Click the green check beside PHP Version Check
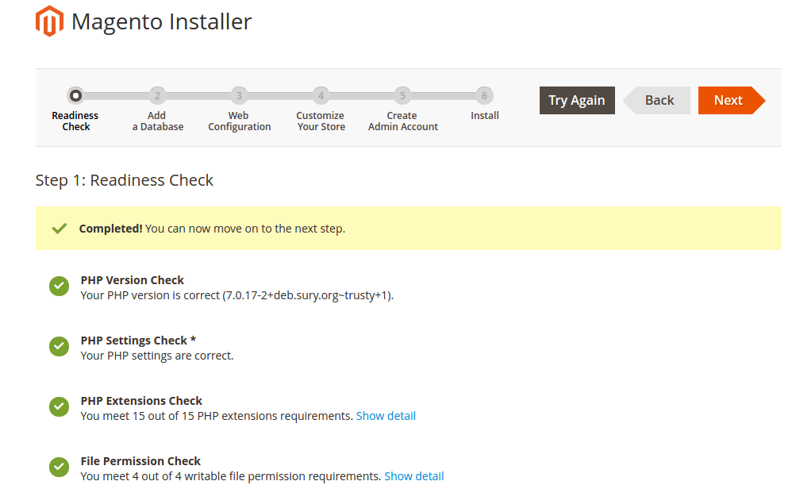 [59, 287]
